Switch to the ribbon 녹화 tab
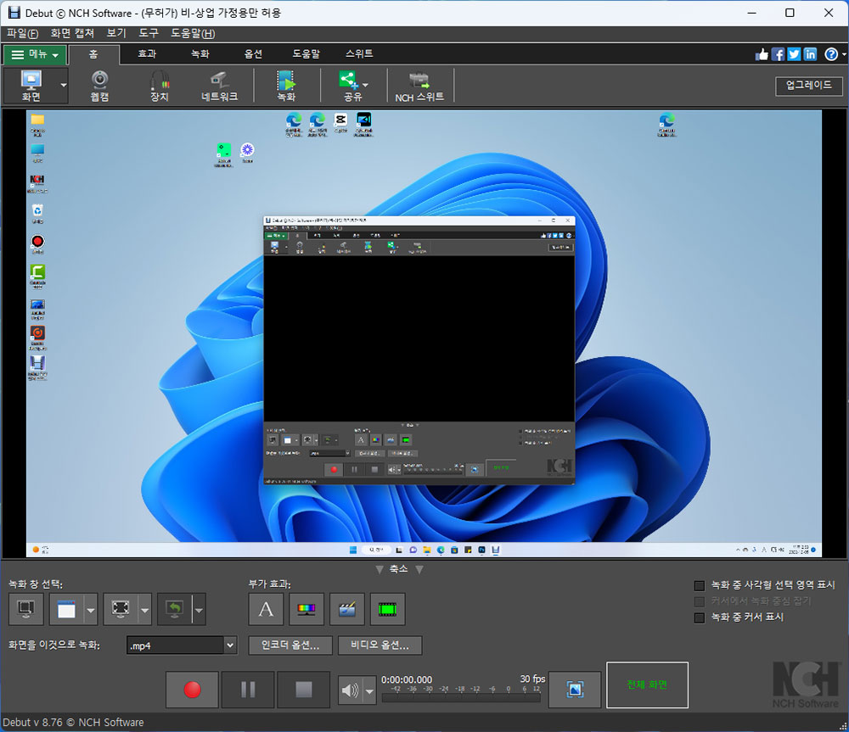 pos(200,54)
